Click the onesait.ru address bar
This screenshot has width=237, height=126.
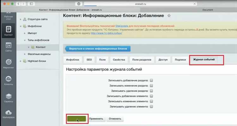click(140, 4)
